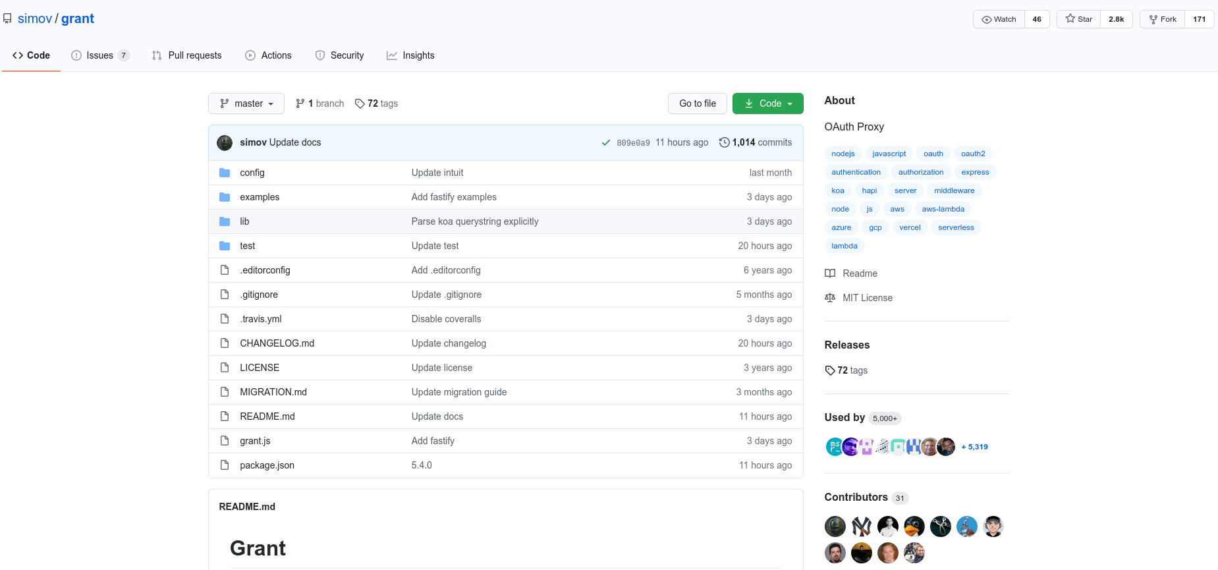1218x570 pixels.
Task: Click the file icon beside LICENSE
Action: 225,368
